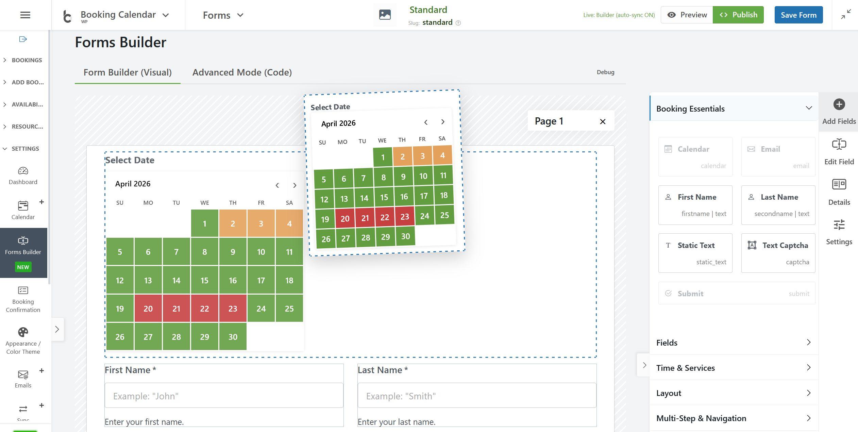Open the Edit Field panel icon

click(x=839, y=145)
